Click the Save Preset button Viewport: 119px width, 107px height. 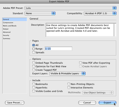pos(15,103)
